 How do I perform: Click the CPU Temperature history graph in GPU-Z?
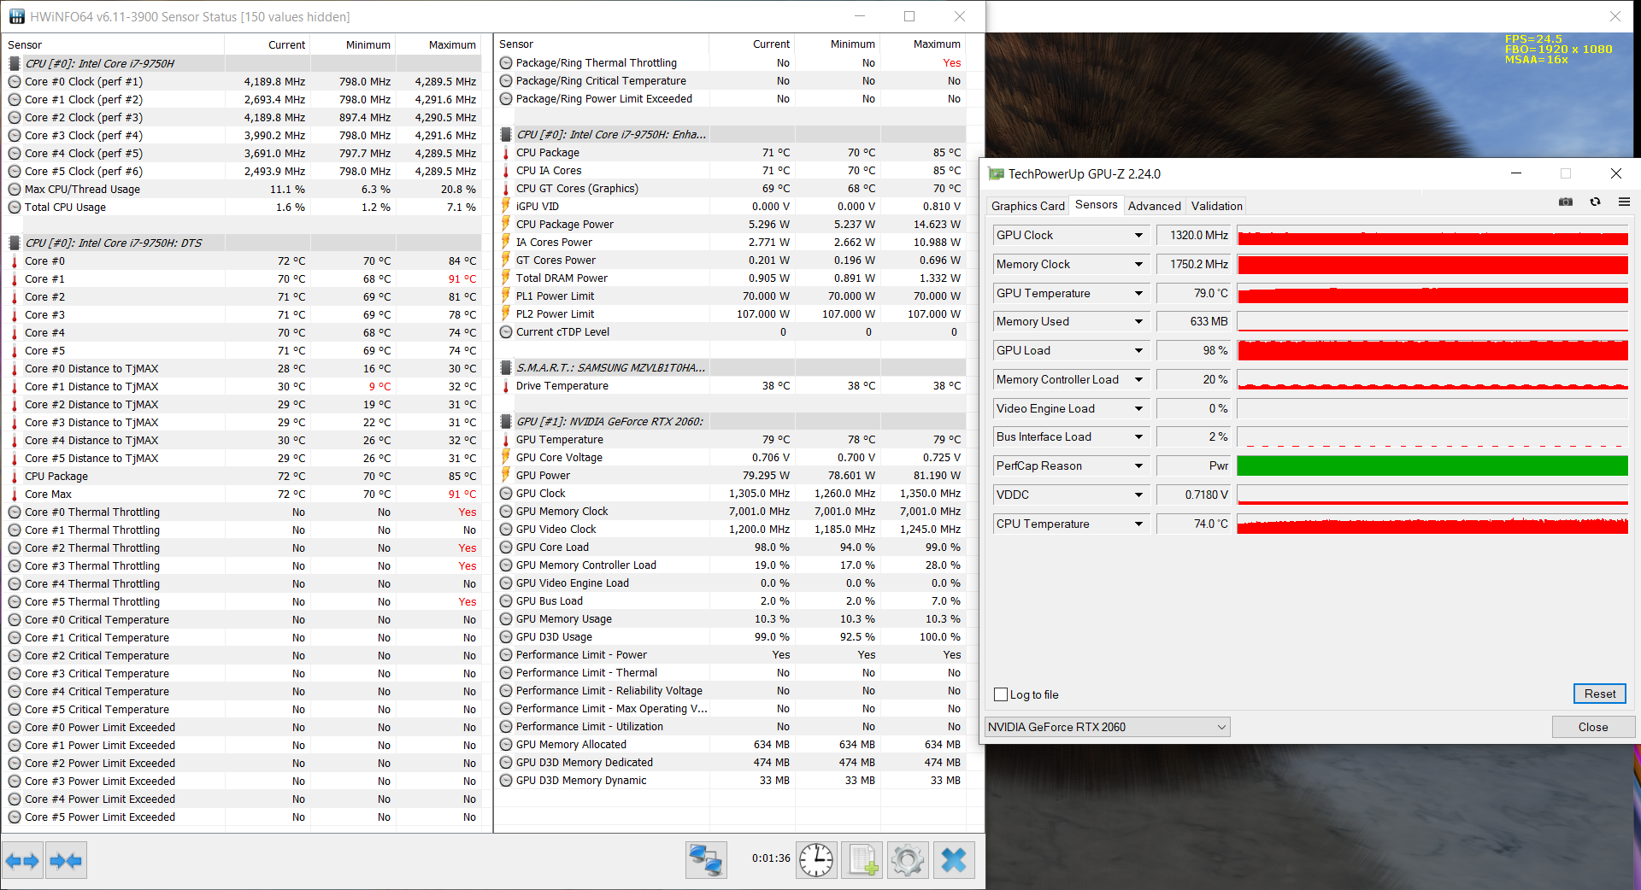tap(1432, 524)
